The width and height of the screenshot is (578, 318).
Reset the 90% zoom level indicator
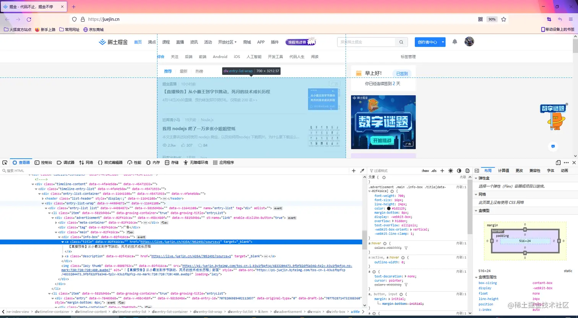click(x=492, y=19)
